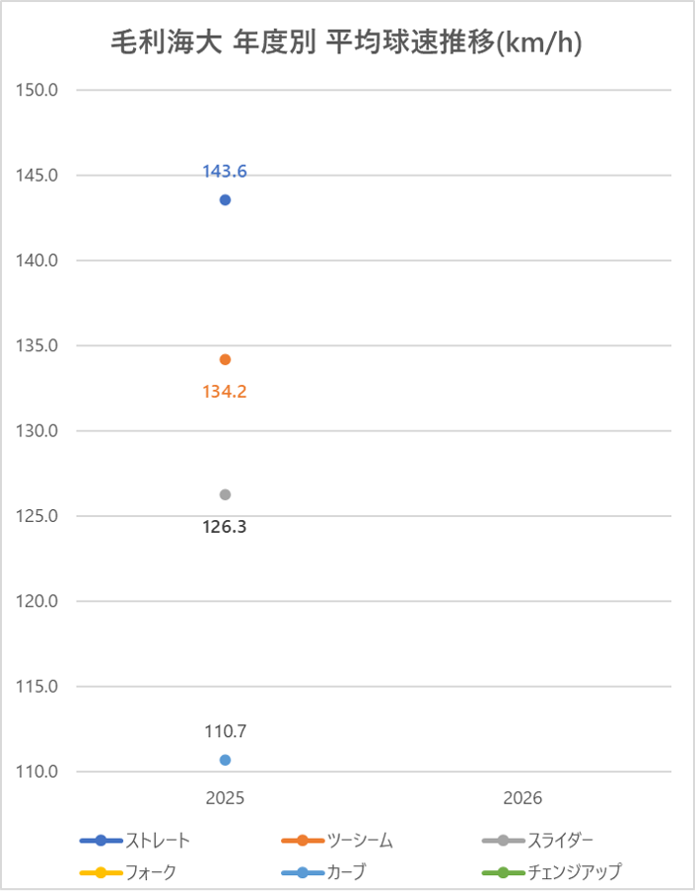Select the gray スライダー data point
695x891 pixels.
click(x=225, y=494)
